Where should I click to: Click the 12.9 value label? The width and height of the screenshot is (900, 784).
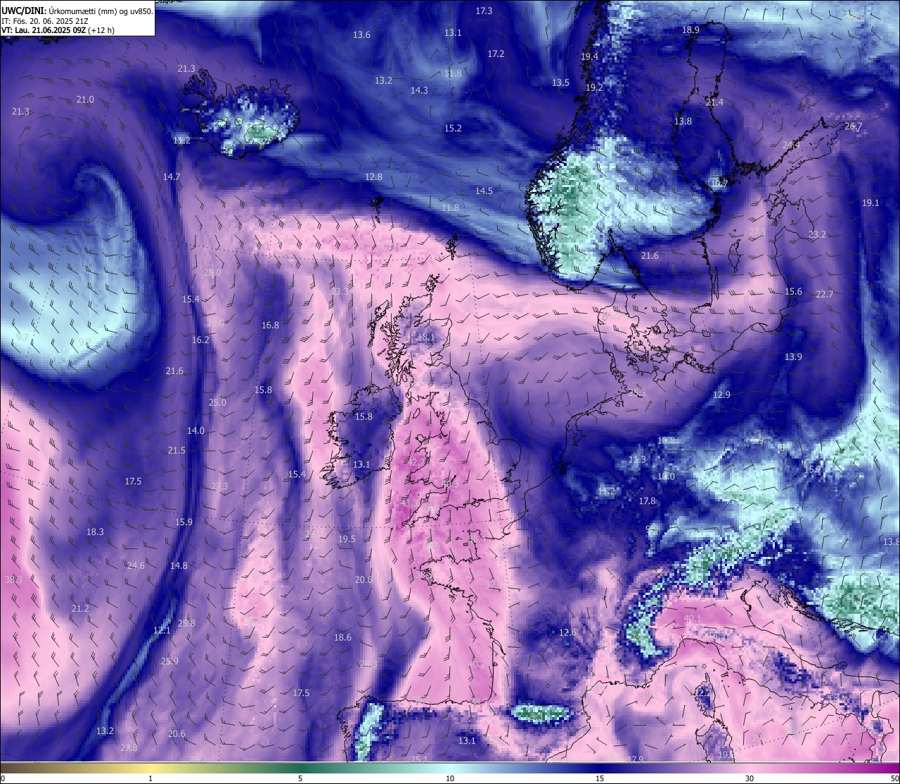click(721, 395)
